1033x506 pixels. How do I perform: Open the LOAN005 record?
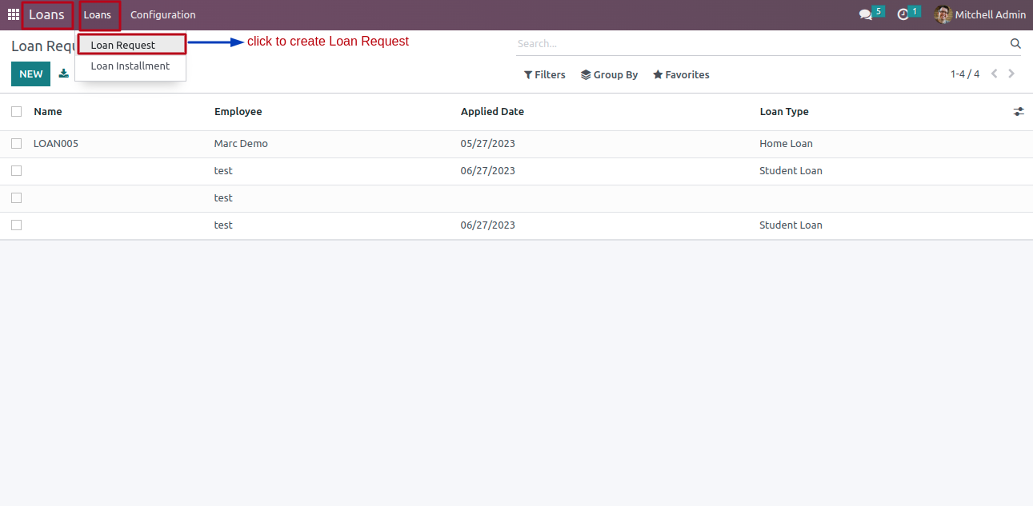56,144
